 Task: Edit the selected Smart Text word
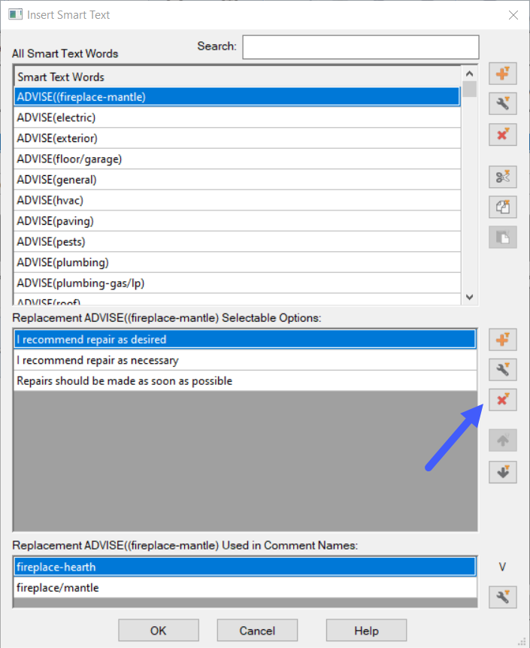[502, 104]
